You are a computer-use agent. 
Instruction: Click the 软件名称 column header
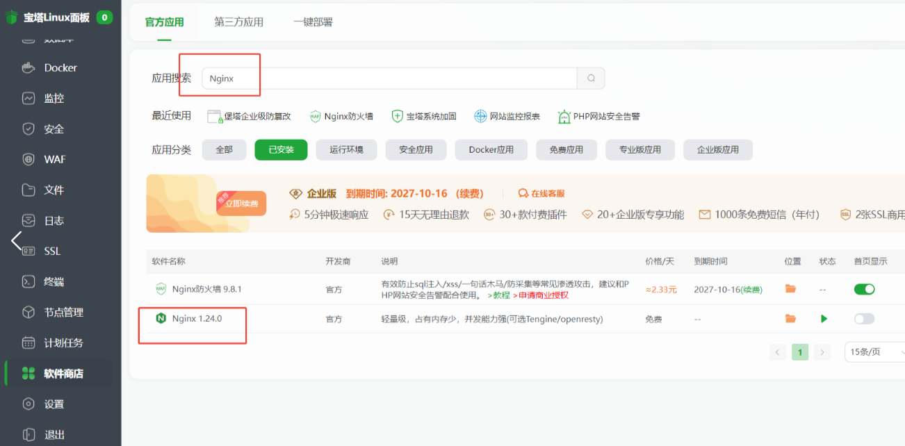click(169, 261)
